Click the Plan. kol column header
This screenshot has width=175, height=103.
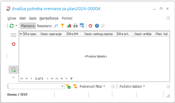coord(163,34)
